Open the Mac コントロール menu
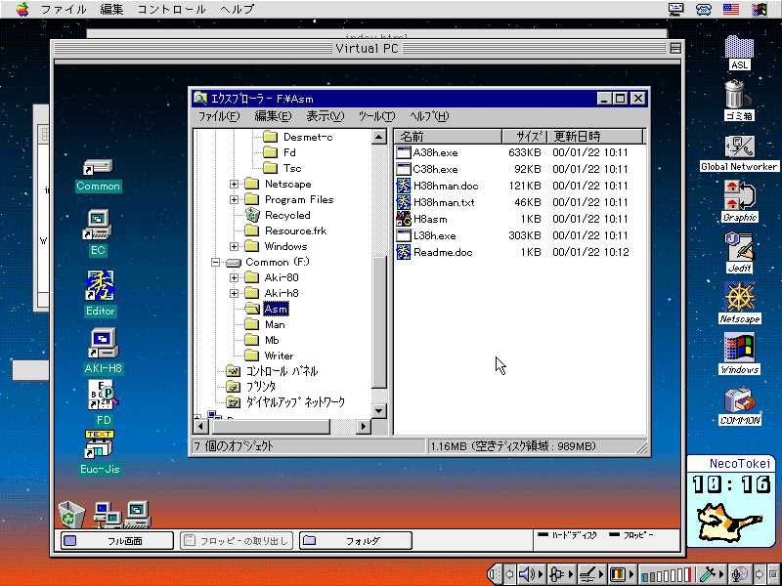782x586 pixels. pyautogui.click(x=171, y=9)
